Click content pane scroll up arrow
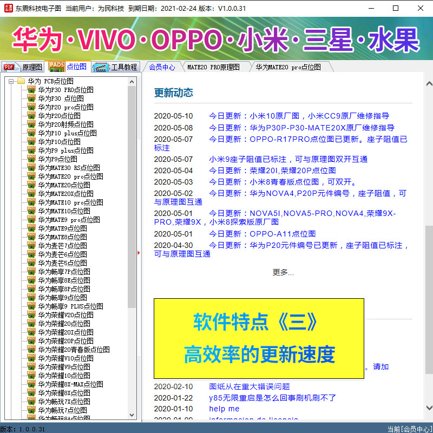433x433 pixels. tap(429, 84)
